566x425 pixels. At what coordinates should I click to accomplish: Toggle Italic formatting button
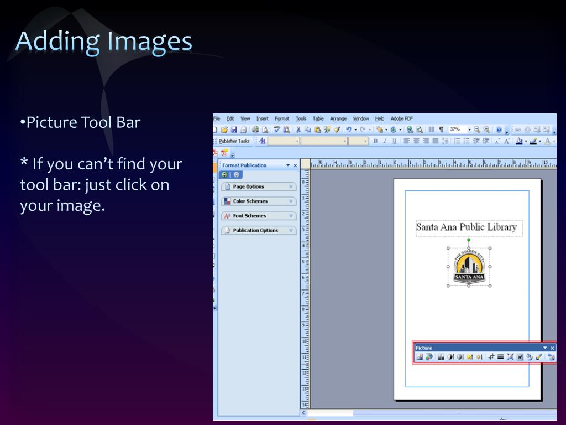[x=385, y=141]
